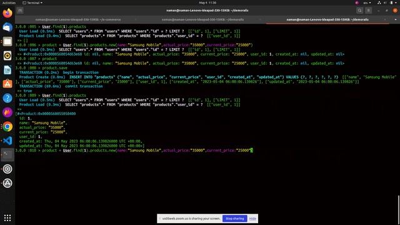Image resolution: width=400 pixels, height=225 pixels.
Task: Click the cursor at end of prompt 010
Action: pos(251,150)
